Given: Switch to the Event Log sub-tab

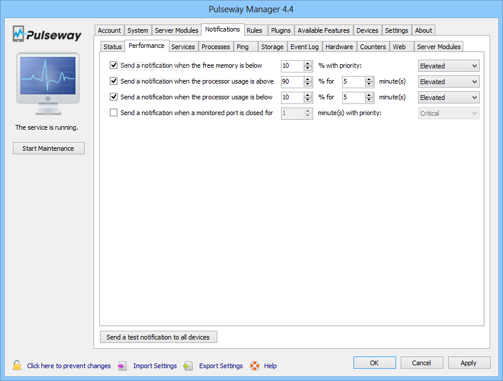Looking at the screenshot, I should [305, 47].
